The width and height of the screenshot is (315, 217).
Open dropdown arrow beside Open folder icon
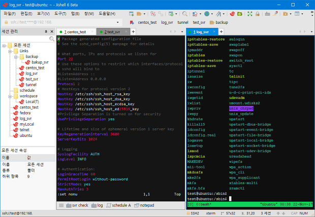144,14
